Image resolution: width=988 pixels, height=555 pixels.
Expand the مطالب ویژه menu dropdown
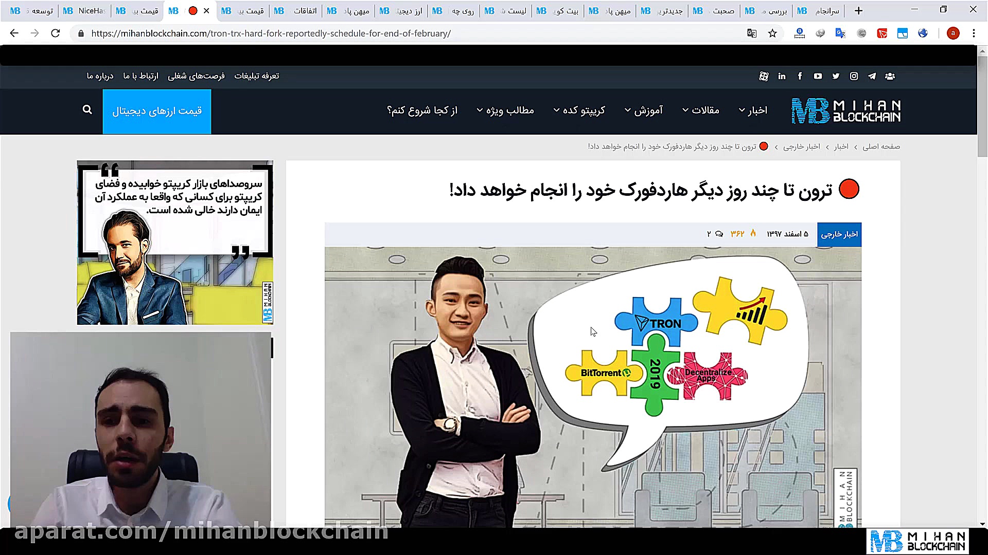tap(505, 110)
